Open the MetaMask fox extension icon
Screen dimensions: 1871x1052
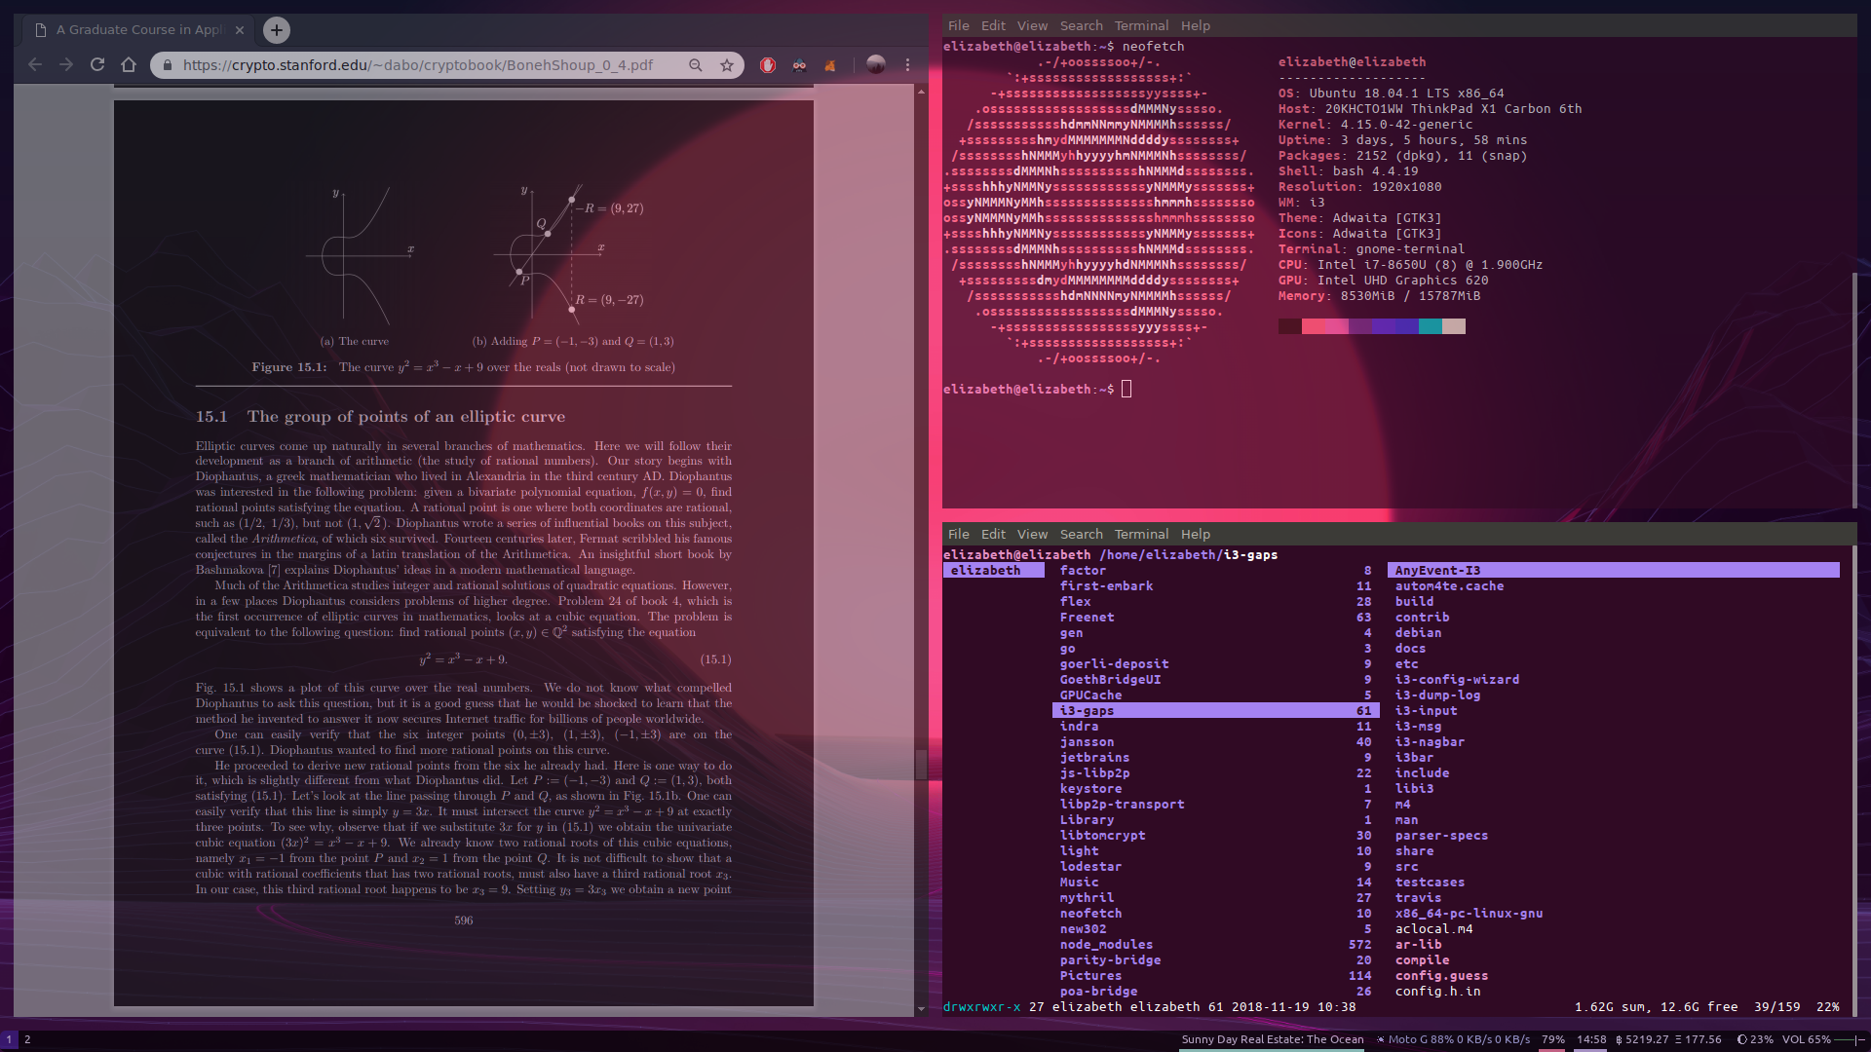pyautogui.click(x=830, y=65)
